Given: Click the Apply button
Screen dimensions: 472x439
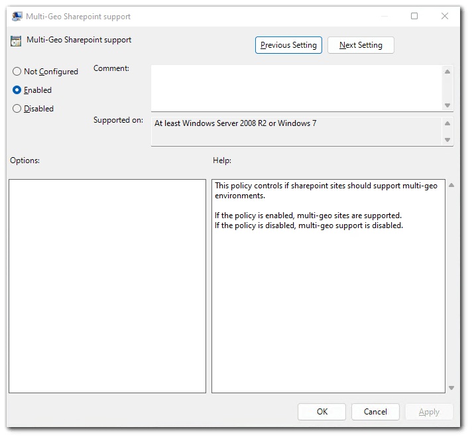Looking at the screenshot, I should (x=429, y=412).
